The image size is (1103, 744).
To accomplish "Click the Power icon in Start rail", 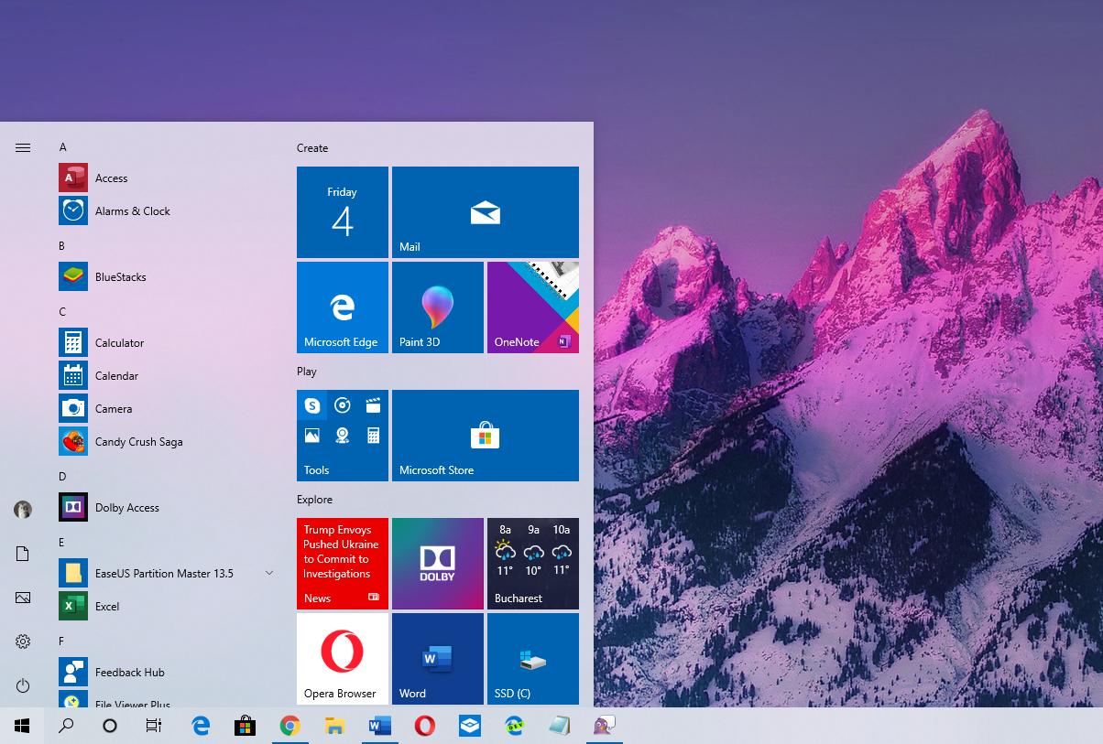I will 23,685.
